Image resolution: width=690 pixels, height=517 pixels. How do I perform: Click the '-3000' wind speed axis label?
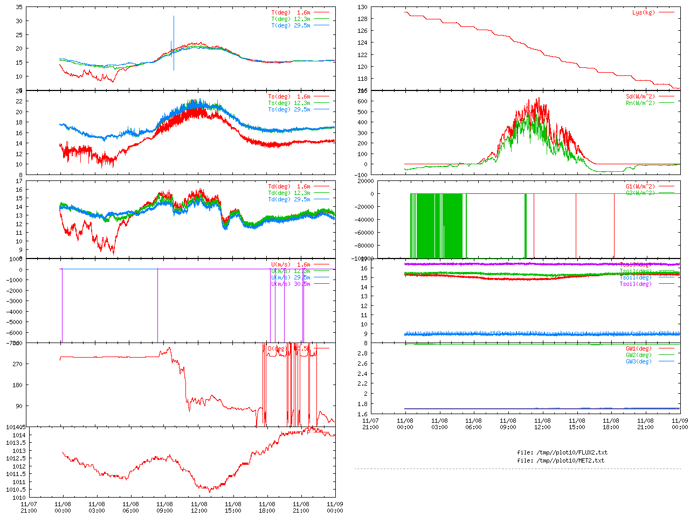click(x=15, y=302)
